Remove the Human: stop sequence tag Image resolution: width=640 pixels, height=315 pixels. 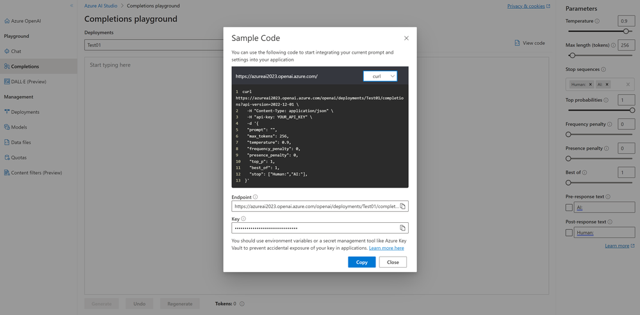coord(591,85)
